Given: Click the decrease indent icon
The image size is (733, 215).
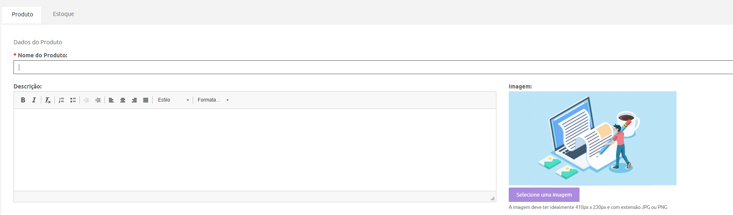Looking at the screenshot, I should 86,100.
